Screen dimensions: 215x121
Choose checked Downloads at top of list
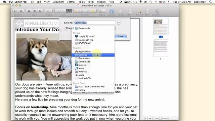[93, 28]
